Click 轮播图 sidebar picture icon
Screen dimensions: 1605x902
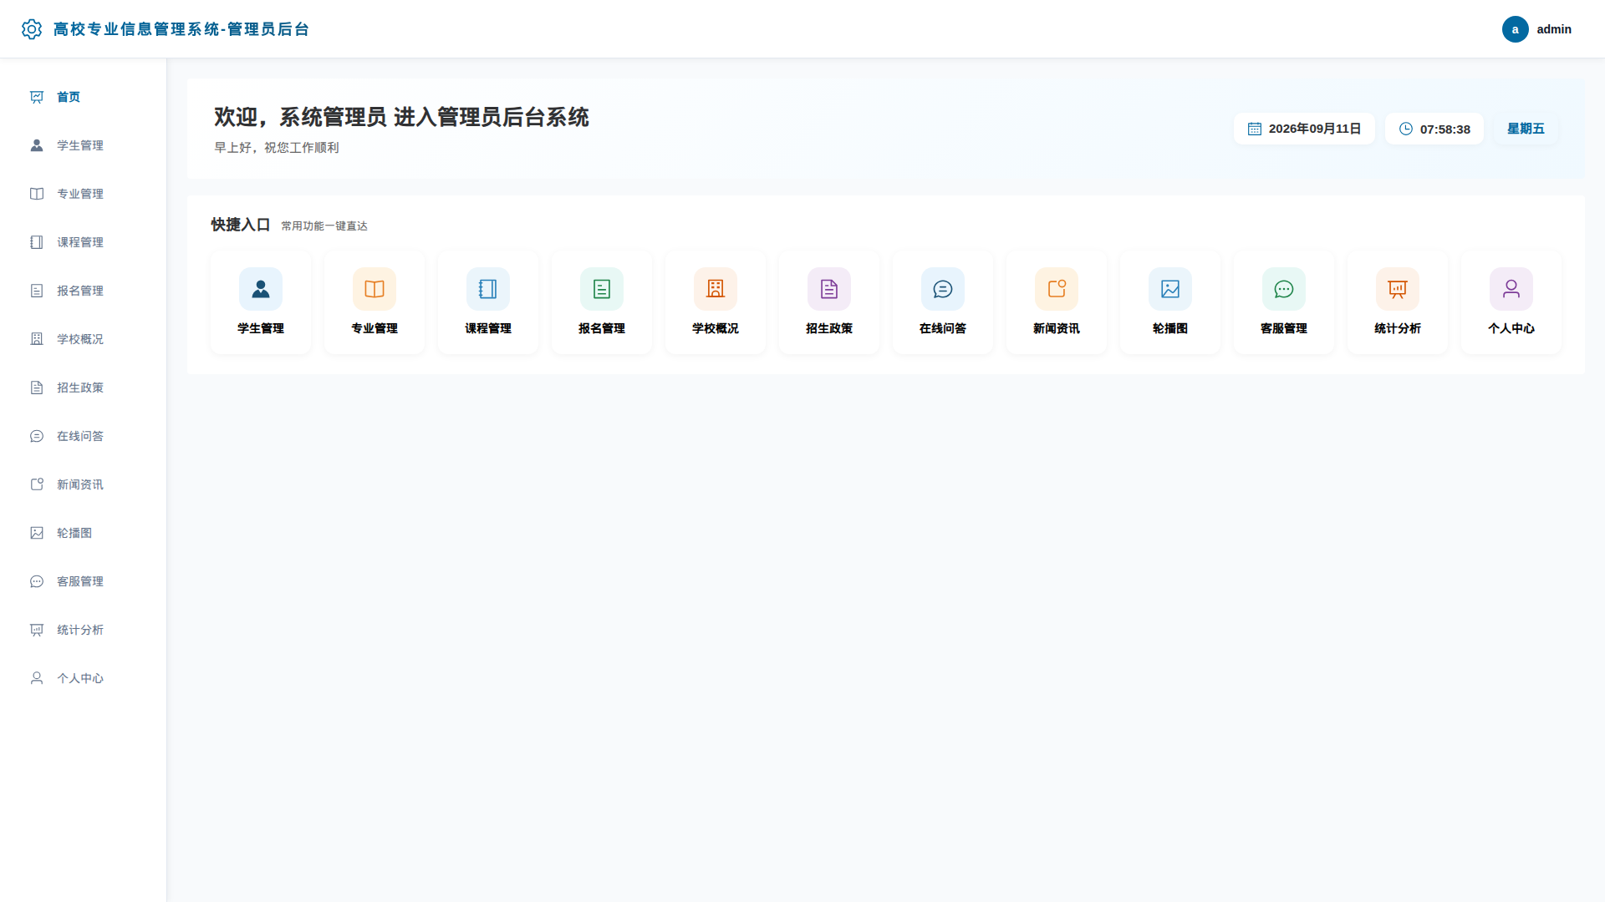[37, 533]
